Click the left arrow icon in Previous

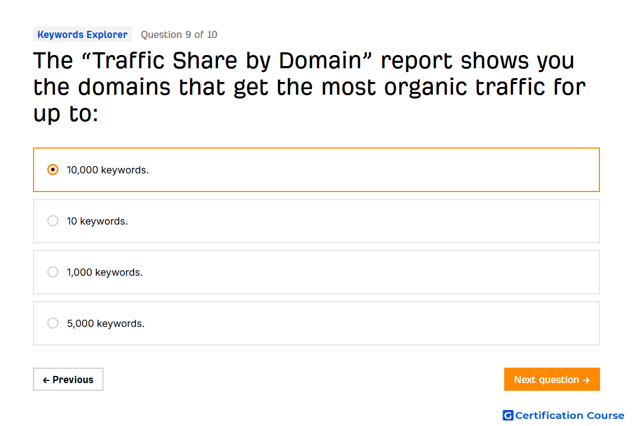point(46,380)
